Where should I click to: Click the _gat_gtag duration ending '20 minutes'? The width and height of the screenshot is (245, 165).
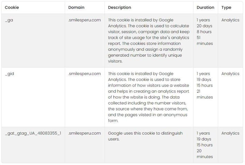pyautogui.click(x=205, y=145)
